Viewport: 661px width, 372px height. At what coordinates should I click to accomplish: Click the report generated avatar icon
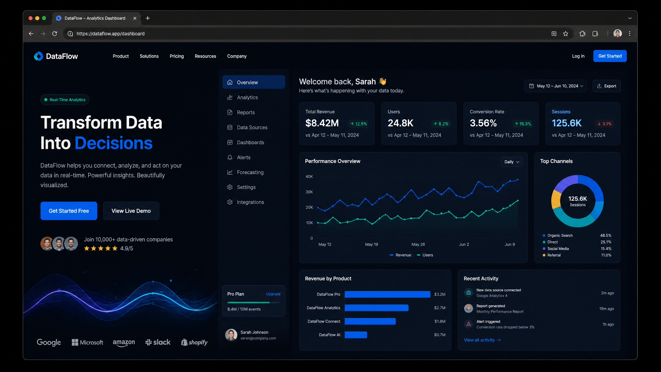[468, 308]
